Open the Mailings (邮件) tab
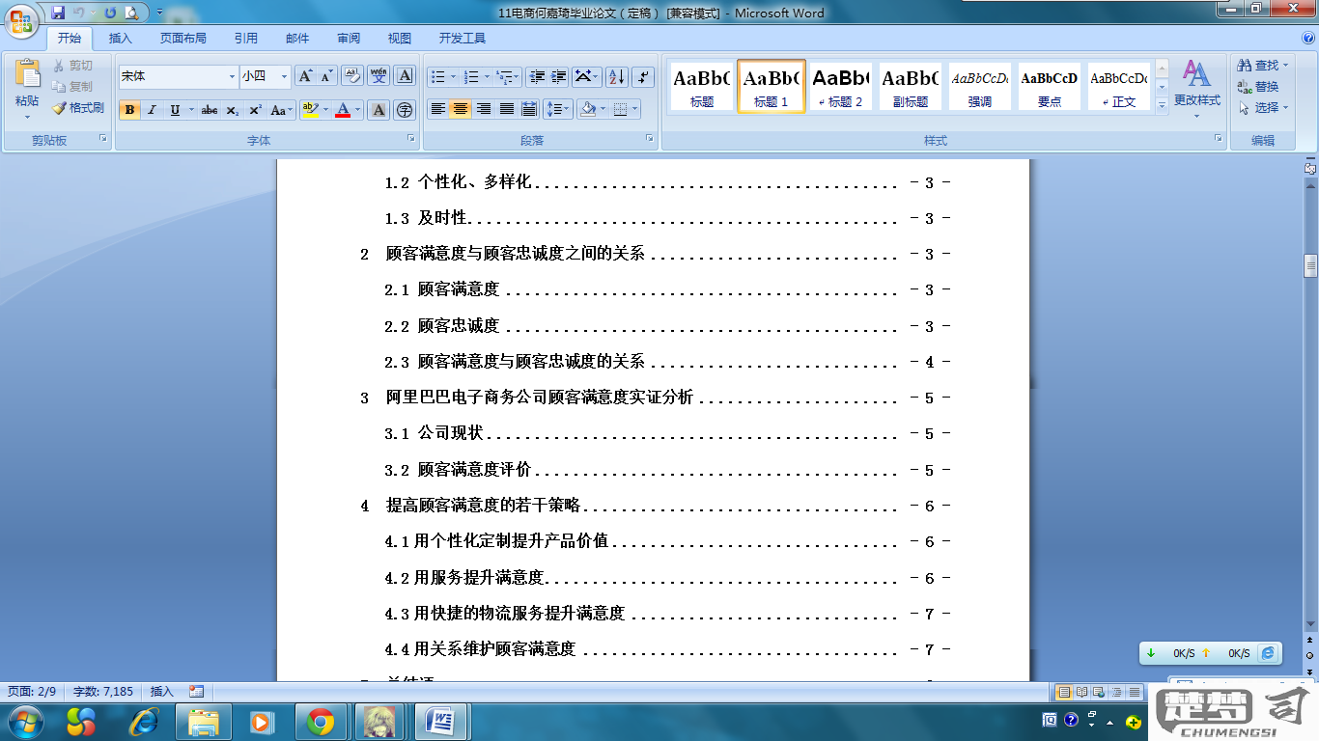This screenshot has height=741, width=1319. tap(297, 39)
